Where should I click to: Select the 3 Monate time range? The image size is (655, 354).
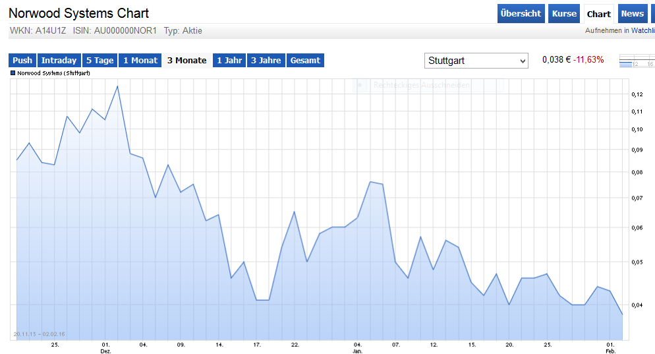pyautogui.click(x=186, y=61)
